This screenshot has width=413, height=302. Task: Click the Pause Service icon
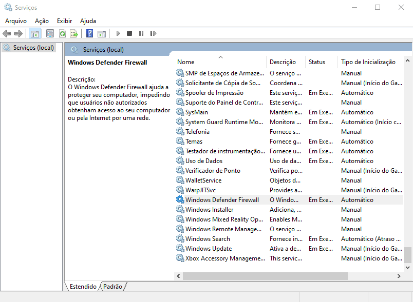click(x=141, y=33)
